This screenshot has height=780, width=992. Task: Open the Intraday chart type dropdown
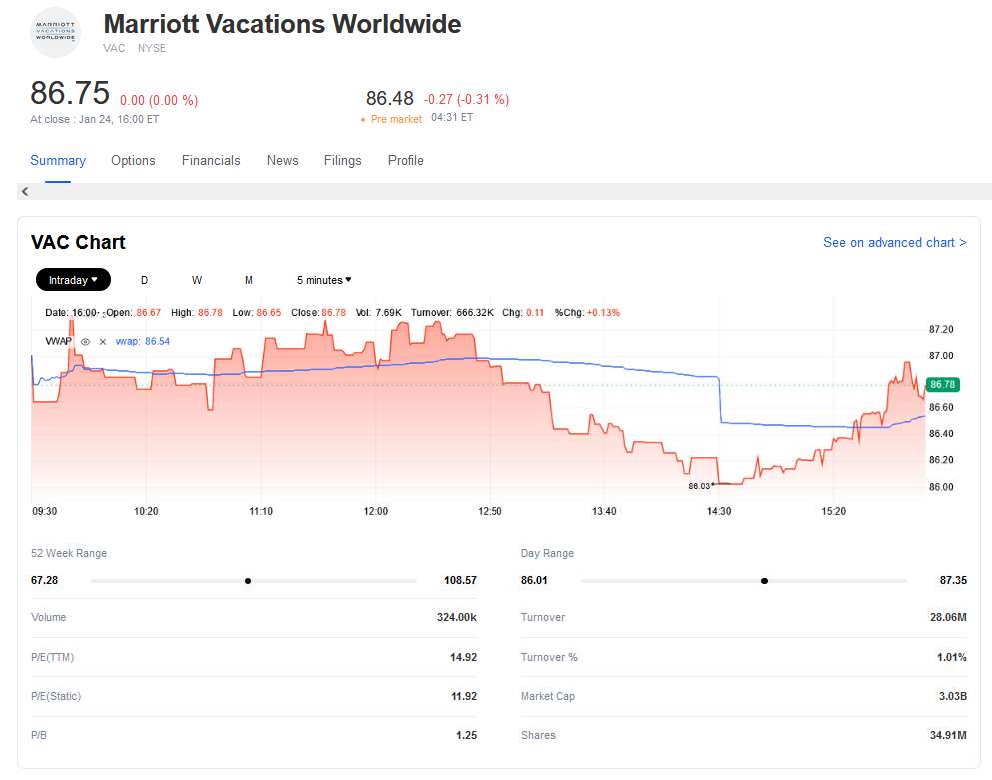(73, 280)
